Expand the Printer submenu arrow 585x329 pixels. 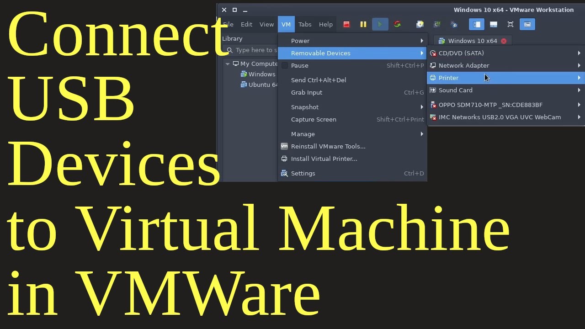(x=579, y=78)
